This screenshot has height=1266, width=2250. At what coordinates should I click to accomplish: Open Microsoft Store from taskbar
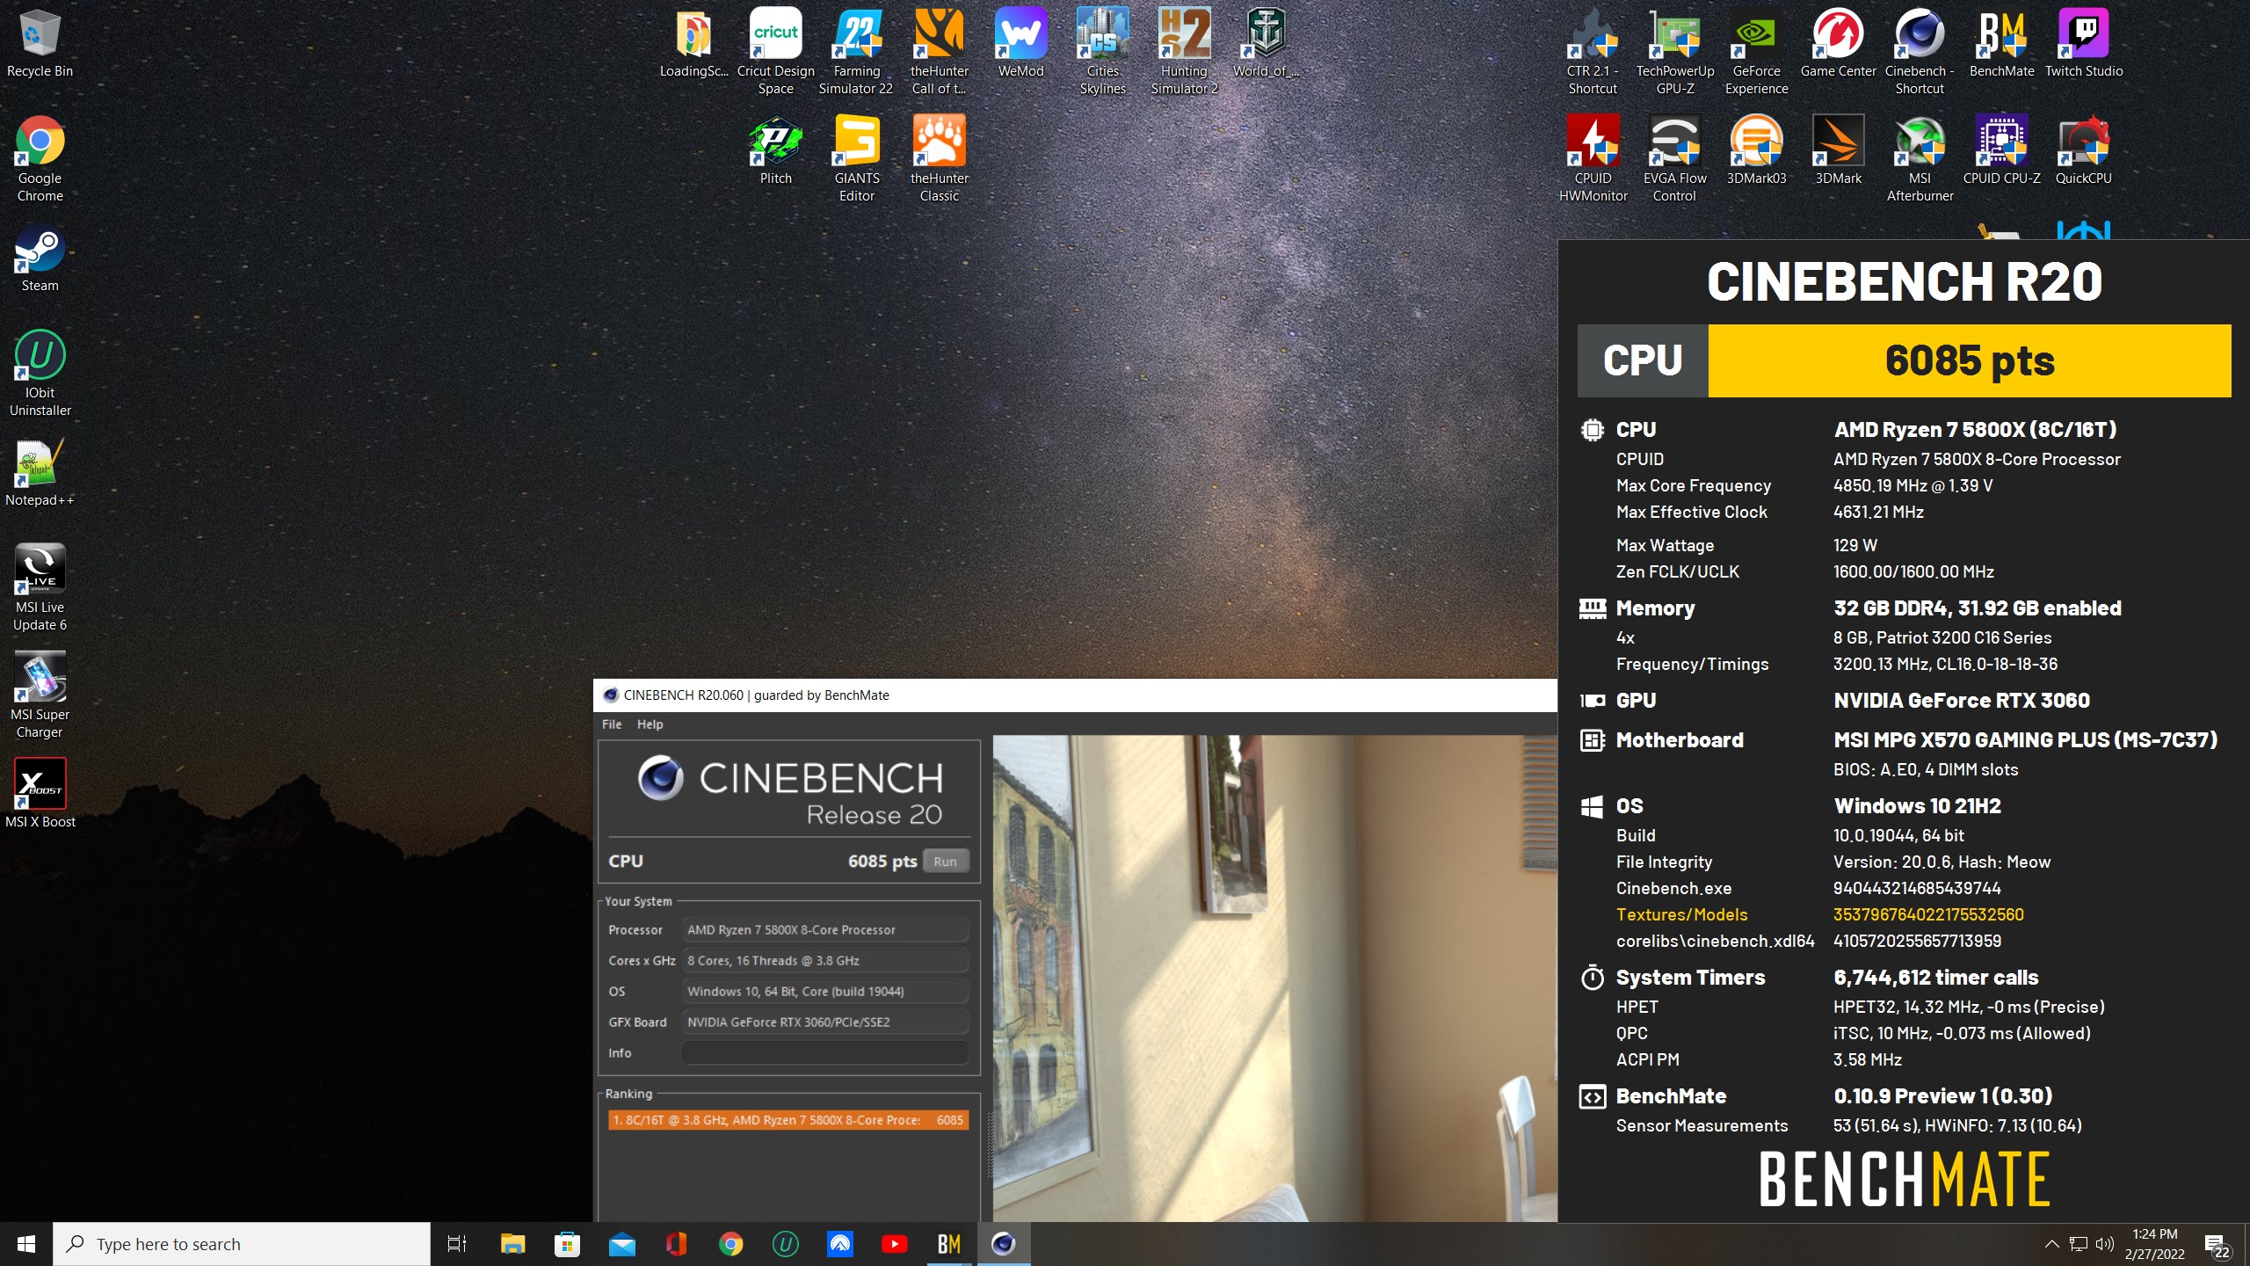[567, 1244]
